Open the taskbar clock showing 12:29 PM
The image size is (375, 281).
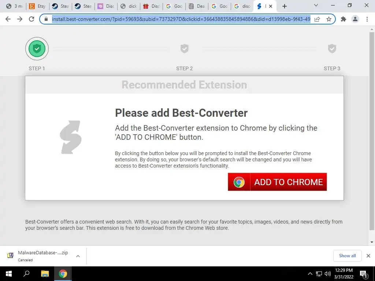[x=344, y=274]
